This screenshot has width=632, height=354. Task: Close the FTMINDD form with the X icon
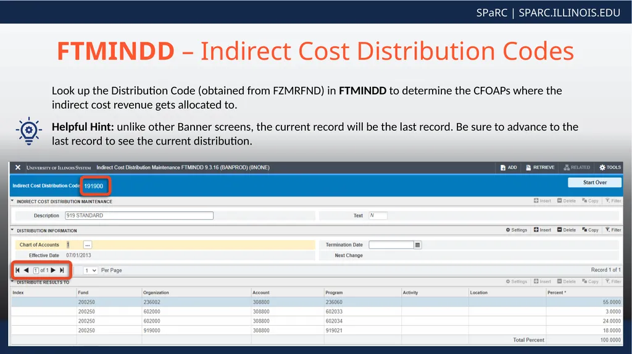[18, 167]
